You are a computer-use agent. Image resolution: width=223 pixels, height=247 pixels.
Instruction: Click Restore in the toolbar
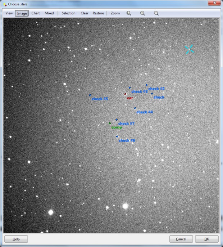(x=98, y=13)
